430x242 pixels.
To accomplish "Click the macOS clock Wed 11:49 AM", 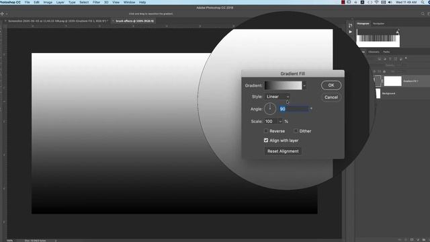I will (x=406, y=2).
